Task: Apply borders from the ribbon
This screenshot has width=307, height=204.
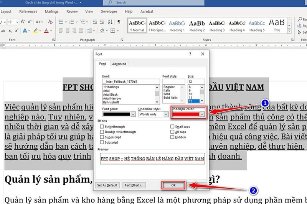Action: click(x=112, y=31)
